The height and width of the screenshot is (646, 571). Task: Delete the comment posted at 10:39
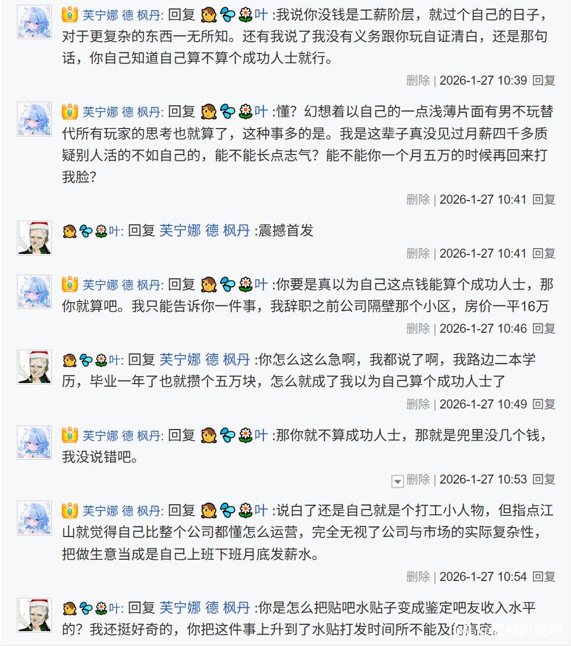pos(418,80)
